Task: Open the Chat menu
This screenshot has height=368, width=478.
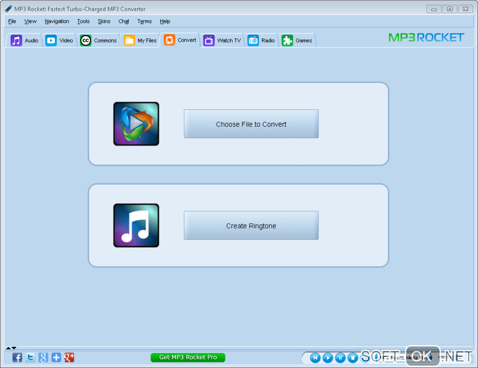Action: [124, 22]
